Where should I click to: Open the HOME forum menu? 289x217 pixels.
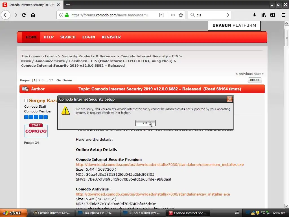[31, 37]
